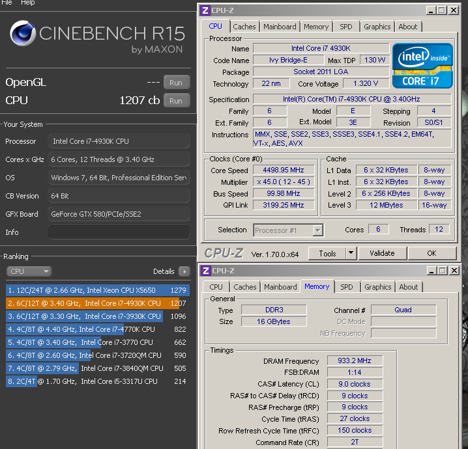
Task: Open the File menu in Cinebench
Action: [x=7, y=3]
